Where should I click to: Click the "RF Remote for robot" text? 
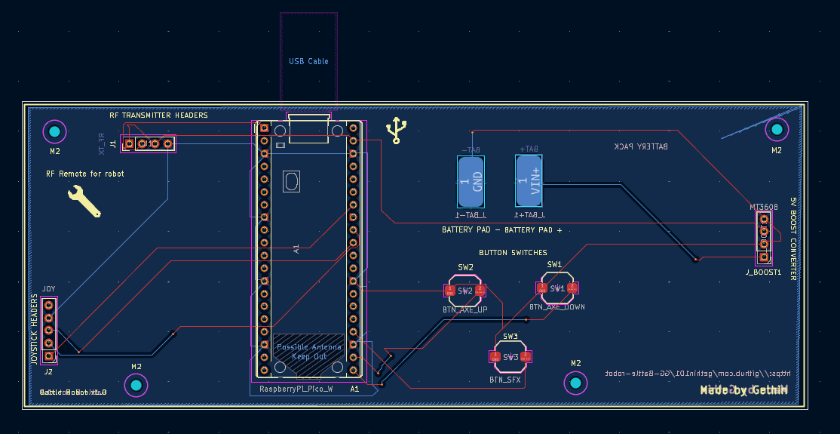coord(84,174)
